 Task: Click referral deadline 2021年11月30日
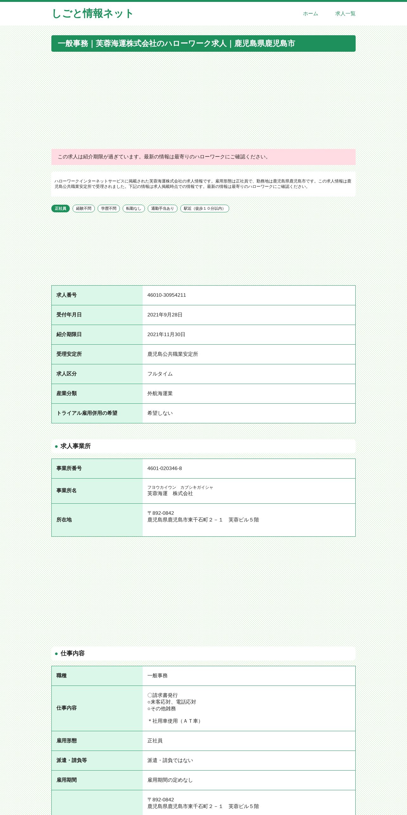[x=166, y=335]
